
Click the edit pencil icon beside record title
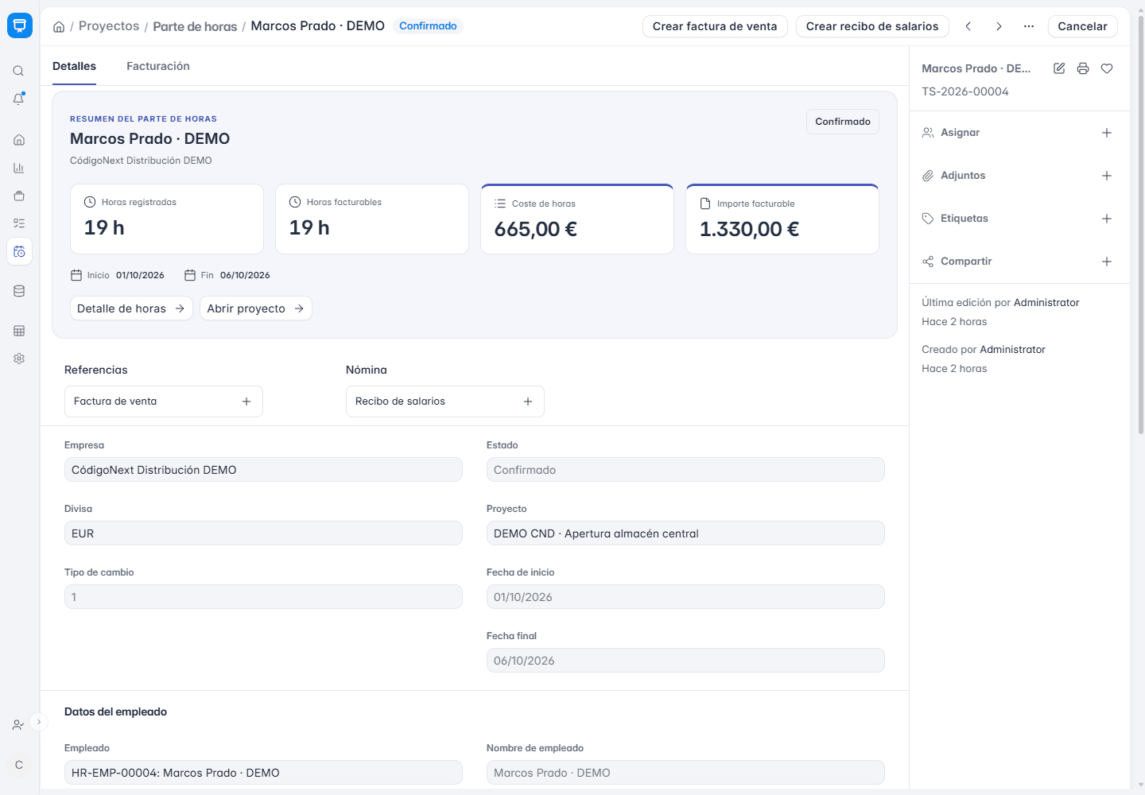coord(1059,68)
